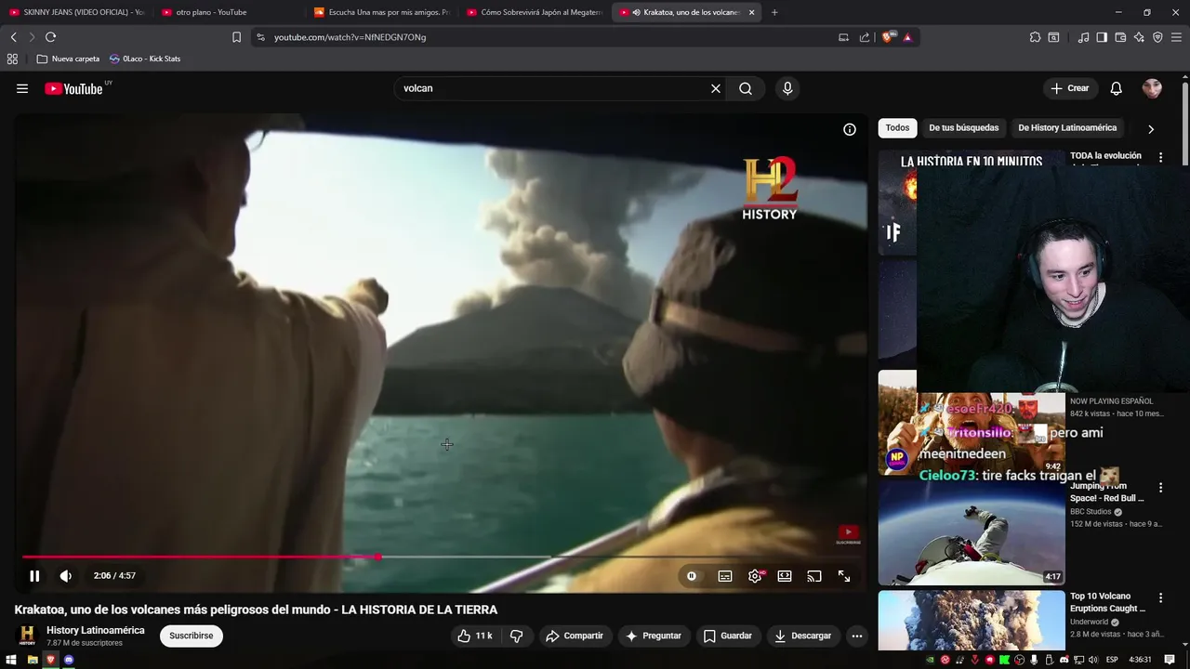
Task: Select the 'De tus búsquedas' chip
Action: pos(963,128)
